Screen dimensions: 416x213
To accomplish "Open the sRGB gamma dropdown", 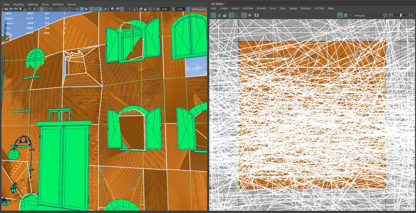I will (x=199, y=9).
